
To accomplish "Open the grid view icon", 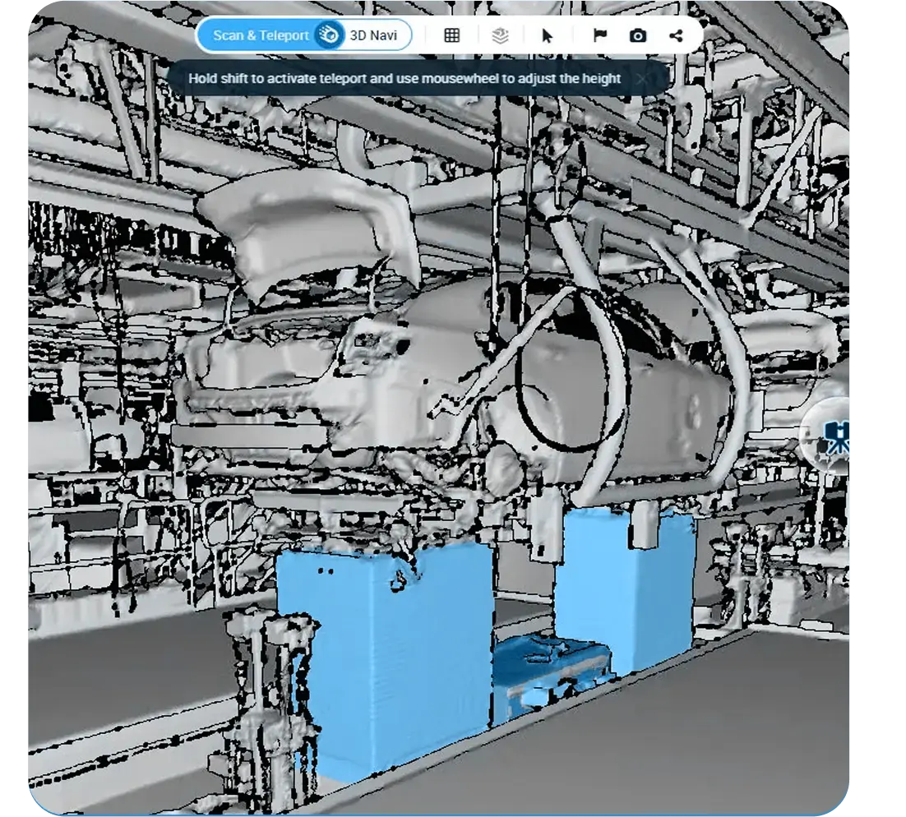I will pos(451,35).
